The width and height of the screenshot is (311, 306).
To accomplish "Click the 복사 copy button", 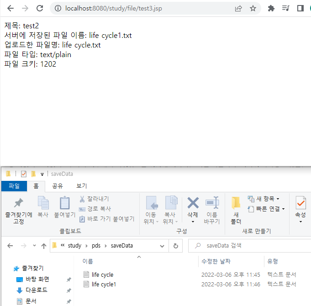I will (x=43, y=207).
